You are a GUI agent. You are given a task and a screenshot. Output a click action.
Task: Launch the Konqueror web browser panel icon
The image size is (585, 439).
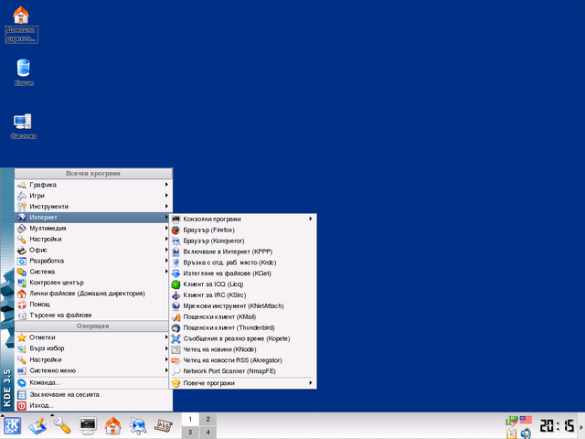pyautogui.click(x=138, y=425)
